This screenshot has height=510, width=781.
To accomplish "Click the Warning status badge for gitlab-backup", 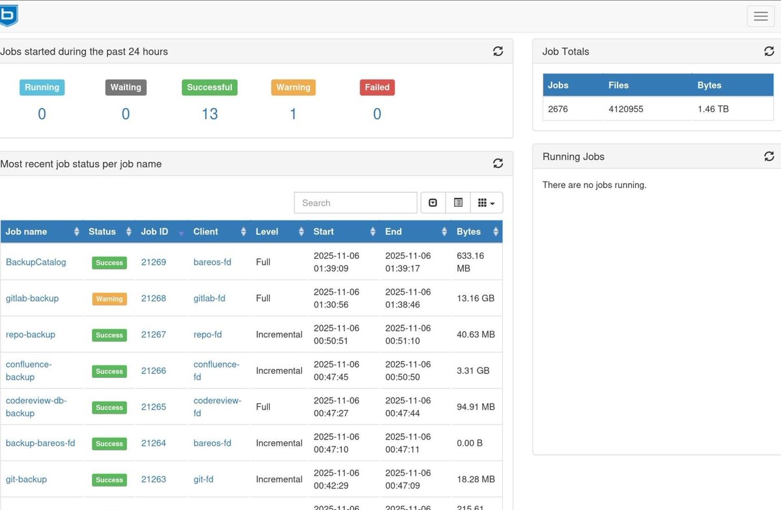I will point(109,299).
